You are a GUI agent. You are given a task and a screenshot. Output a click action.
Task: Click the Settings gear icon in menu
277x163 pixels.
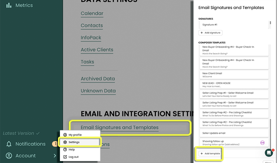(65, 142)
